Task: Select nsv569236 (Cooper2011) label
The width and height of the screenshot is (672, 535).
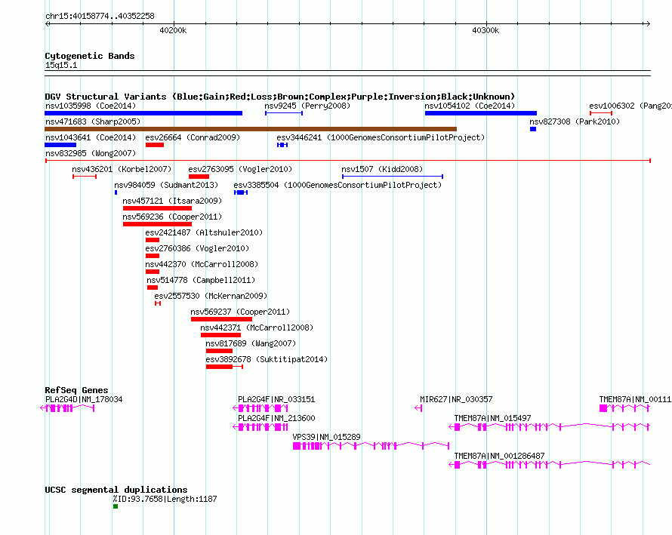Action: click(x=172, y=217)
